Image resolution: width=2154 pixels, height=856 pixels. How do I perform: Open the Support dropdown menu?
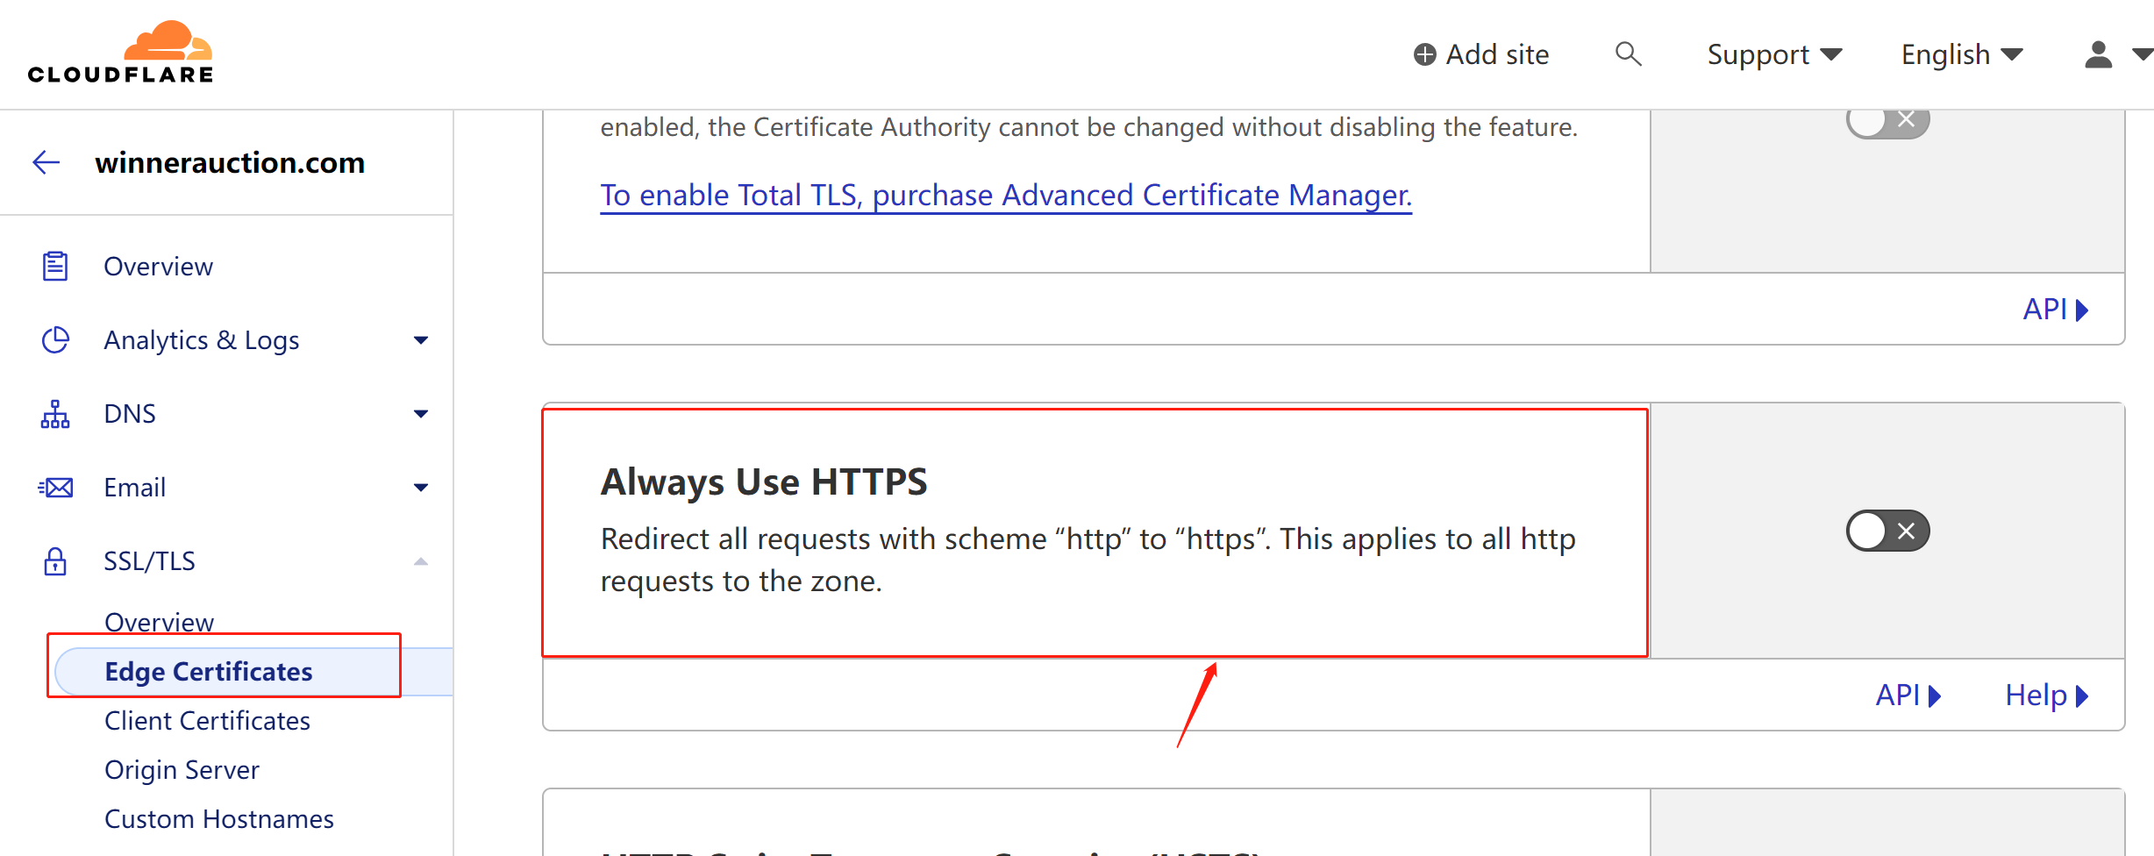pyautogui.click(x=1773, y=54)
